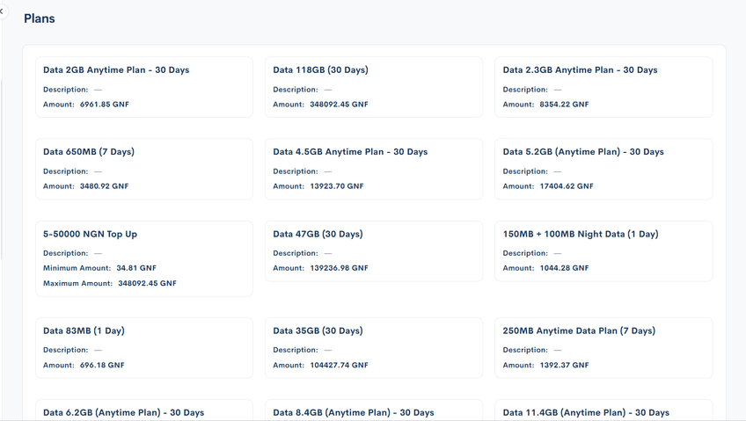Click amount 8354.22 GNF
746x421 pixels.
coord(564,104)
